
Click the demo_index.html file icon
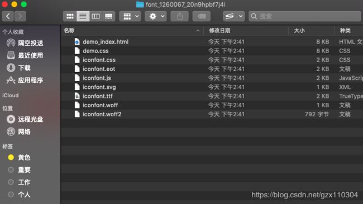[77, 42]
